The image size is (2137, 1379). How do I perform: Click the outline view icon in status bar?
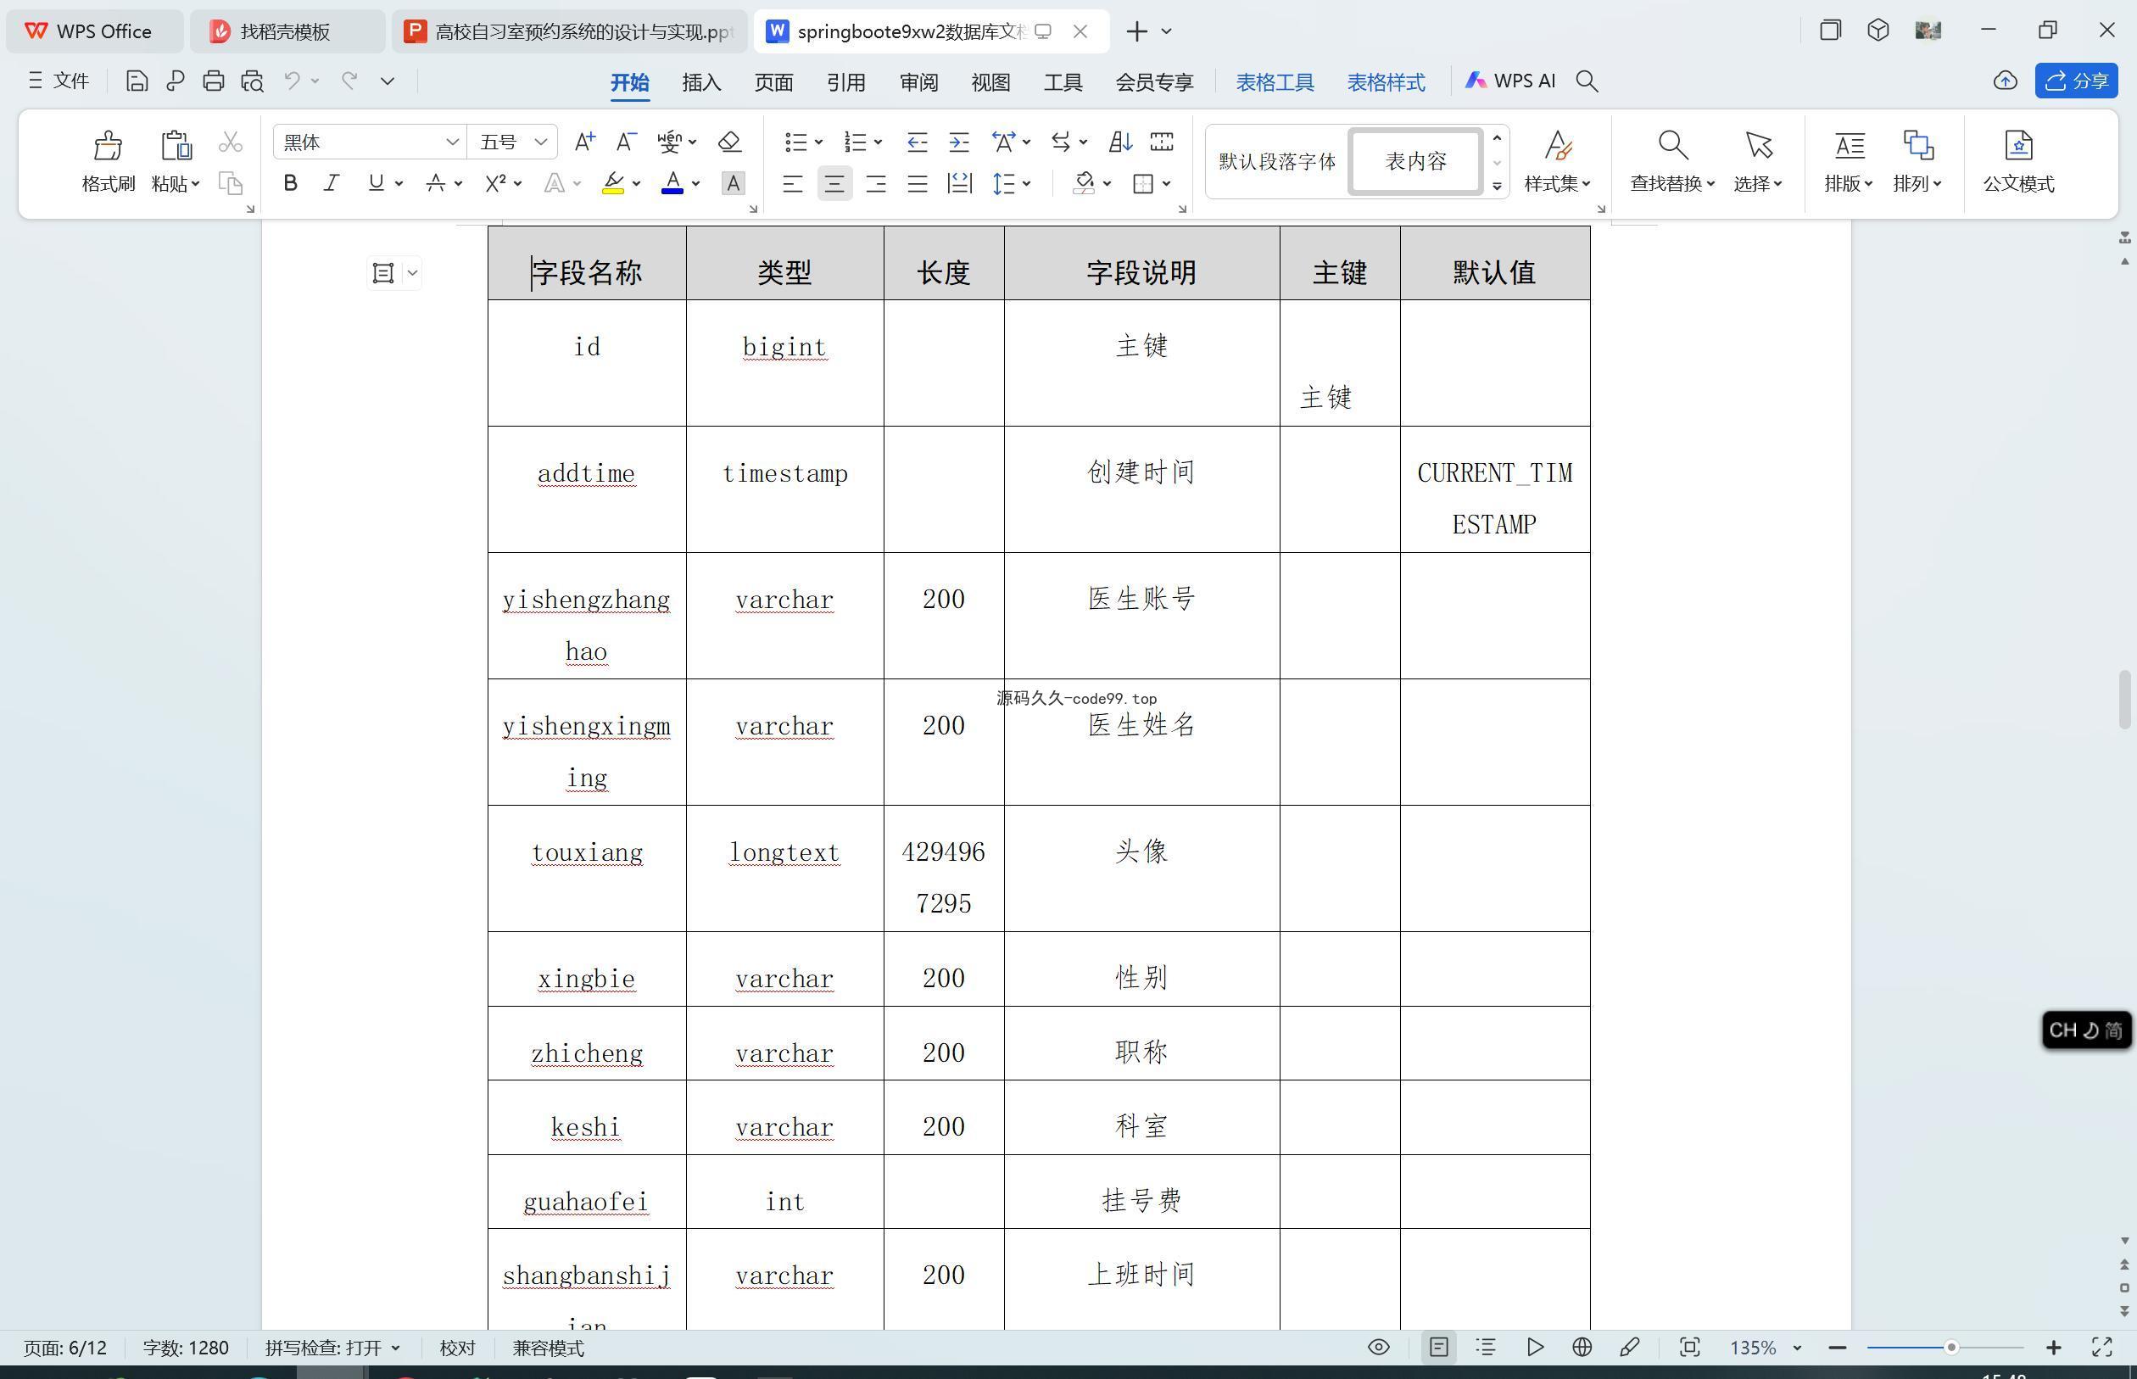[1486, 1347]
